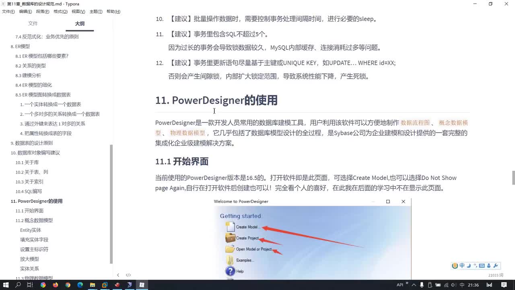This screenshot has width=515, height=290.
Task: Click the document vertical scrollbar thumb
Action: pos(513,178)
